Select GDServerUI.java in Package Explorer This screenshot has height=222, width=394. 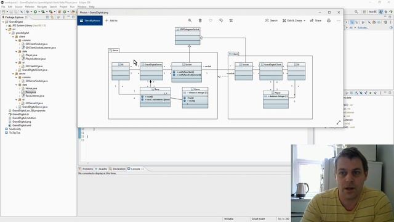[x=34, y=103]
